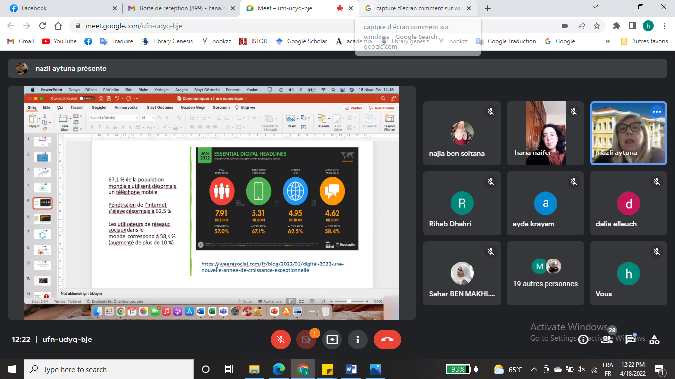Open options dots on nazli aytuna tile
Image resolution: width=675 pixels, height=379 pixels.
pos(656,112)
